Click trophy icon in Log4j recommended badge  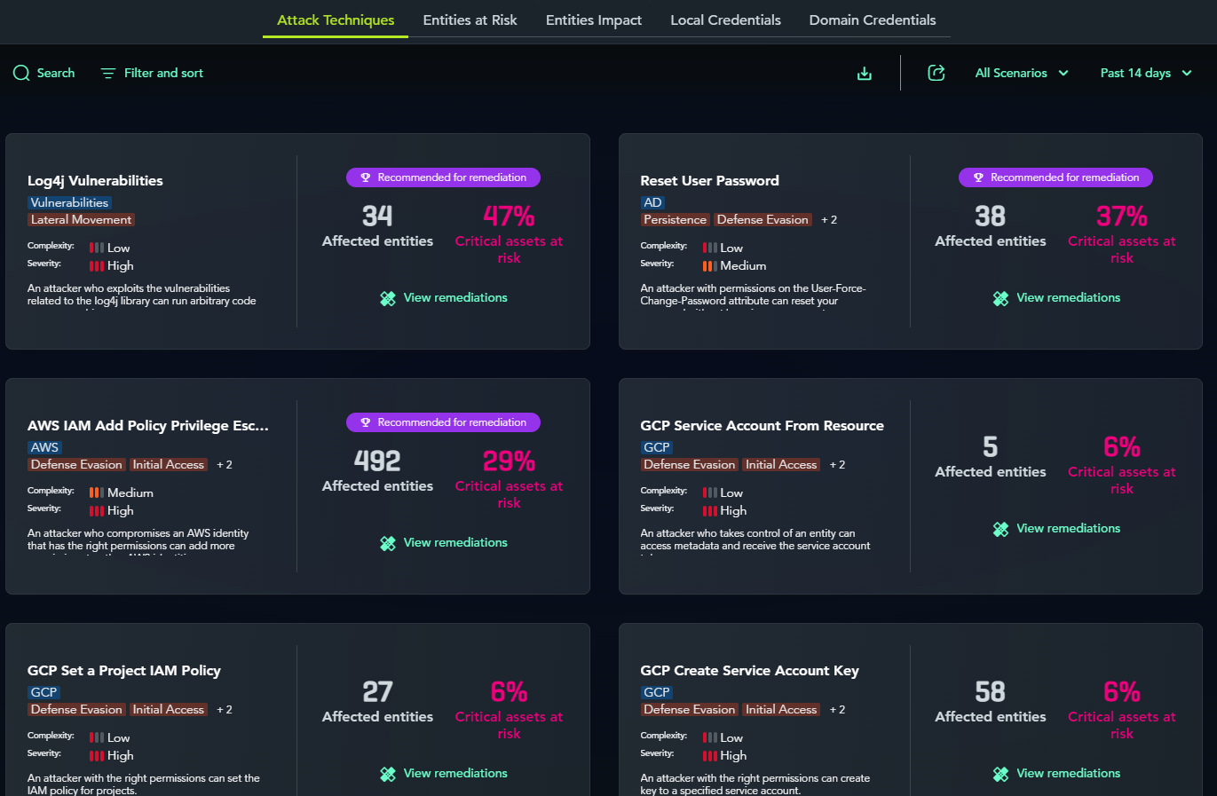click(x=365, y=177)
